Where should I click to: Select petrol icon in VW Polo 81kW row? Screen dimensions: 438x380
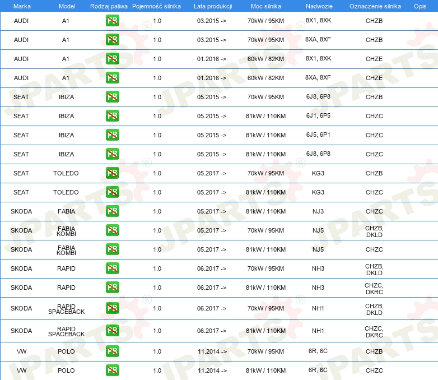click(112, 370)
